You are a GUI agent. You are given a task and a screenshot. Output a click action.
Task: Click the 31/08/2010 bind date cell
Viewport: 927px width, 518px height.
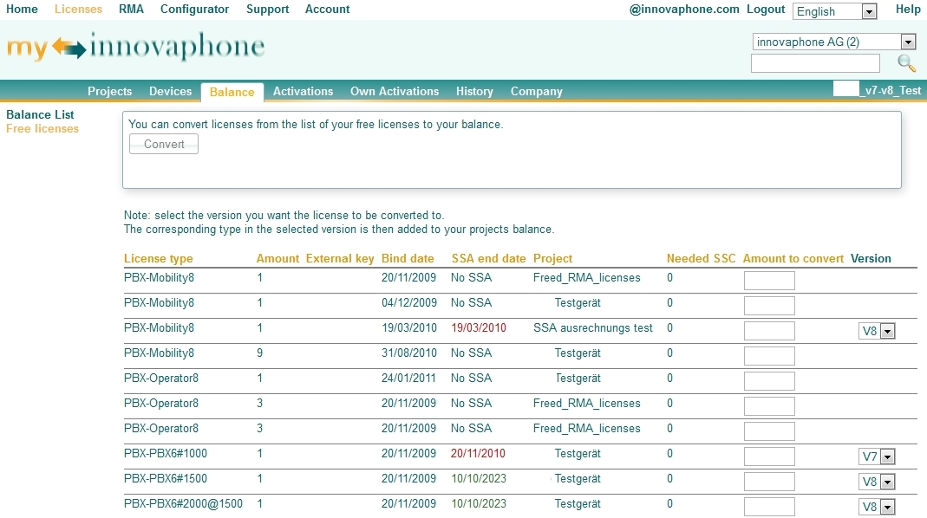409,353
